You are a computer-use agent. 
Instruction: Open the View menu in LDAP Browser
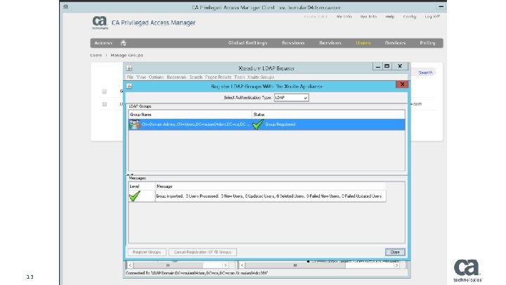(x=141, y=77)
